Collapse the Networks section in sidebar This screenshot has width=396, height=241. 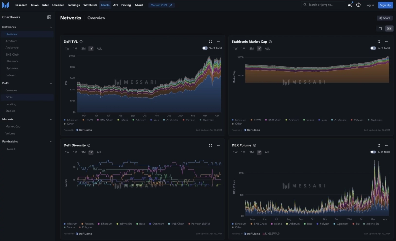coord(51,27)
